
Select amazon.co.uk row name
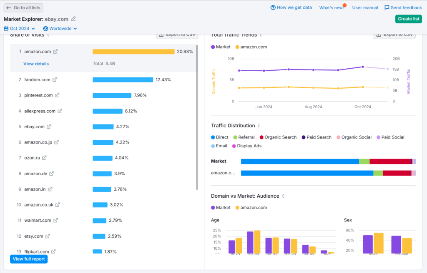(39, 205)
